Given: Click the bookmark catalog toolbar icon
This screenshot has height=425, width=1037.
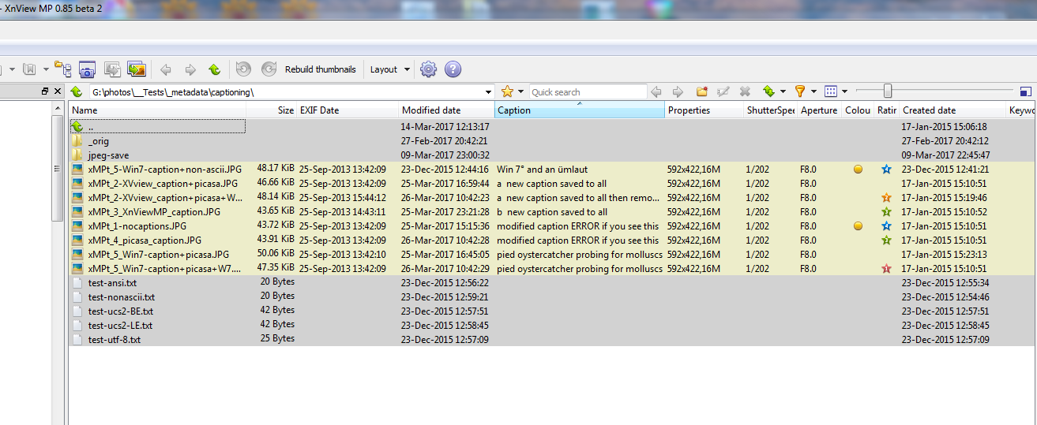Looking at the screenshot, I should click(x=29, y=69).
